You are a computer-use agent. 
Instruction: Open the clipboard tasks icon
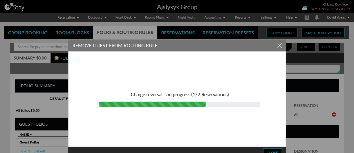pos(307,17)
